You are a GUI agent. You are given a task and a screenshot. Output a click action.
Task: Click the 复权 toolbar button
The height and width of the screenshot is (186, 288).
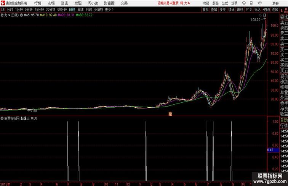206,10
